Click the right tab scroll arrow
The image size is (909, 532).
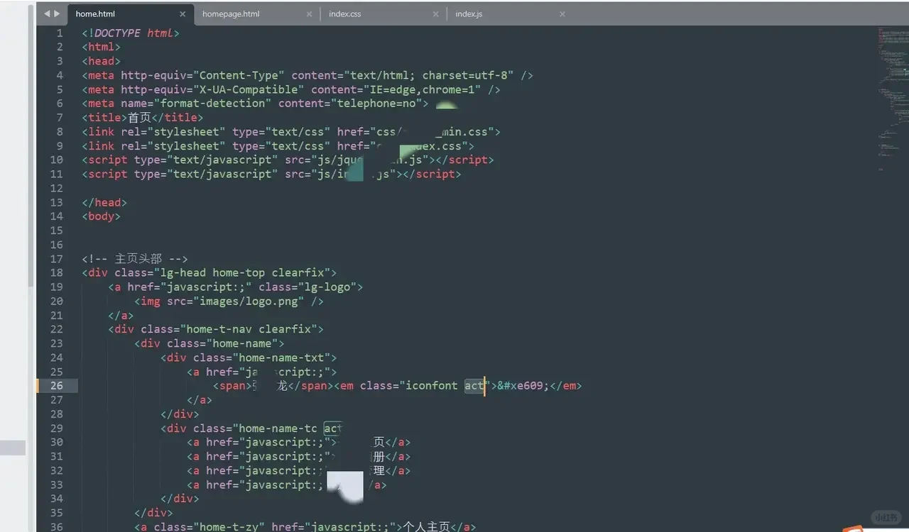[57, 13]
